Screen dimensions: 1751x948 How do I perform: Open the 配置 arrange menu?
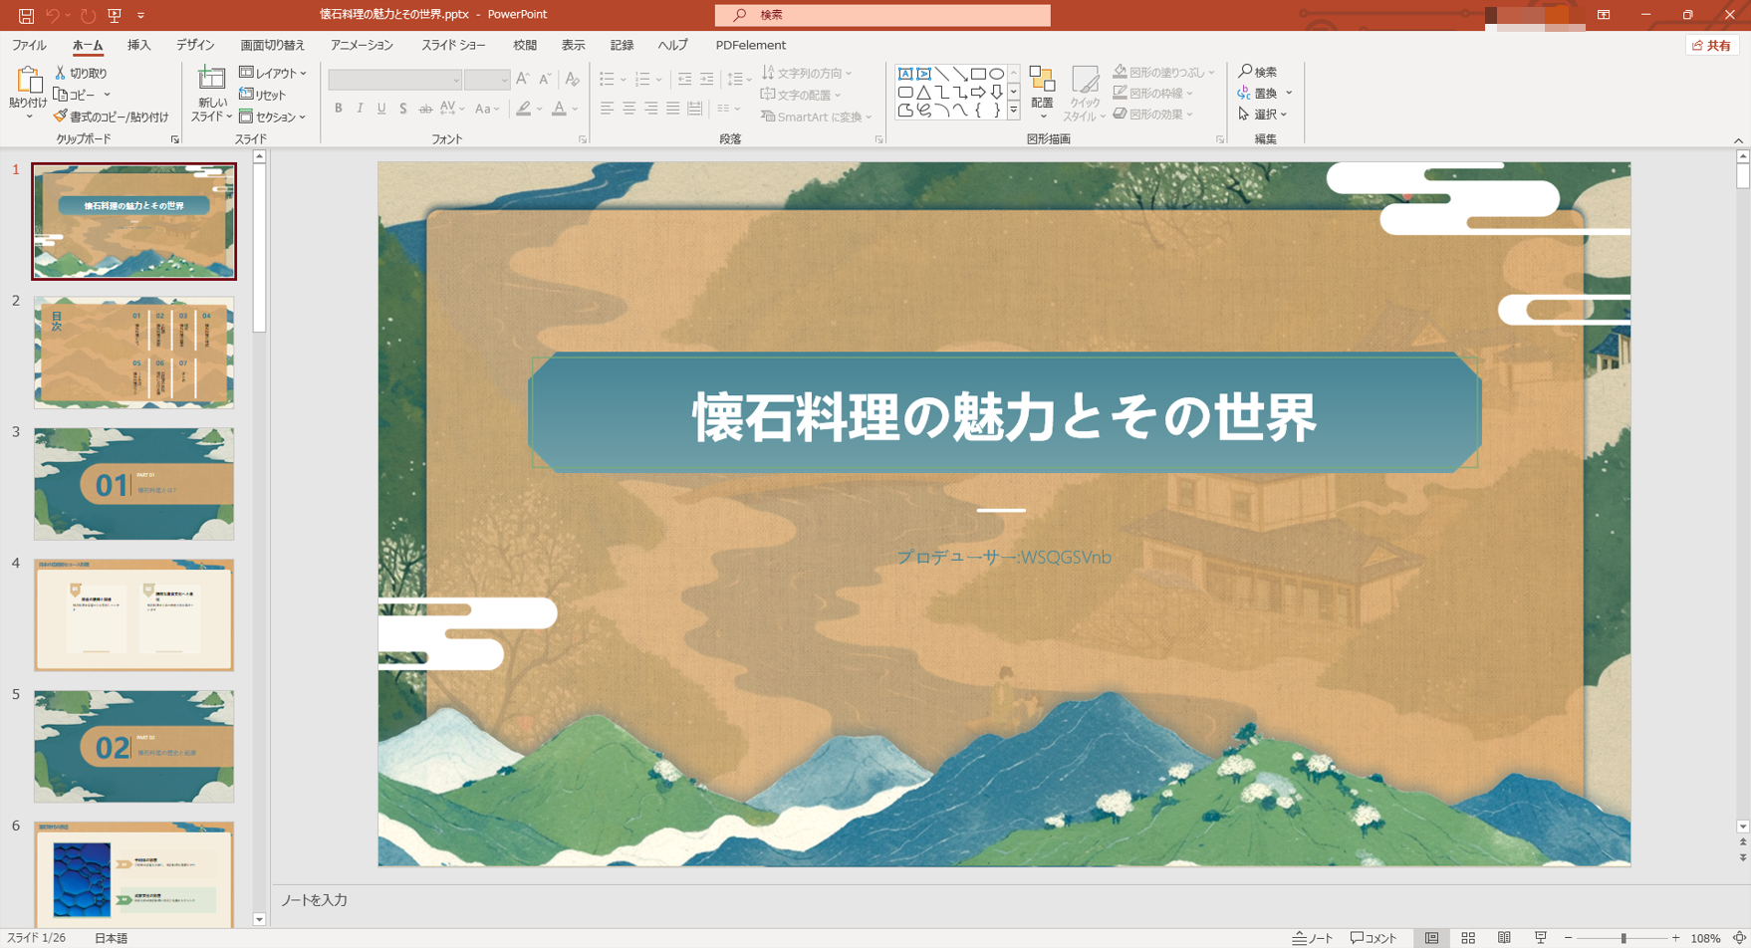coord(1042,95)
